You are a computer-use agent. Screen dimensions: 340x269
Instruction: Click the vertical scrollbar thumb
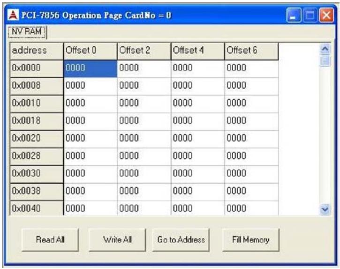(325, 61)
